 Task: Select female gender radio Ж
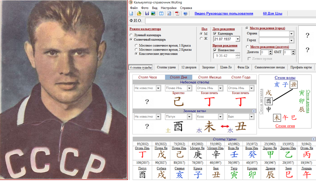201,38
